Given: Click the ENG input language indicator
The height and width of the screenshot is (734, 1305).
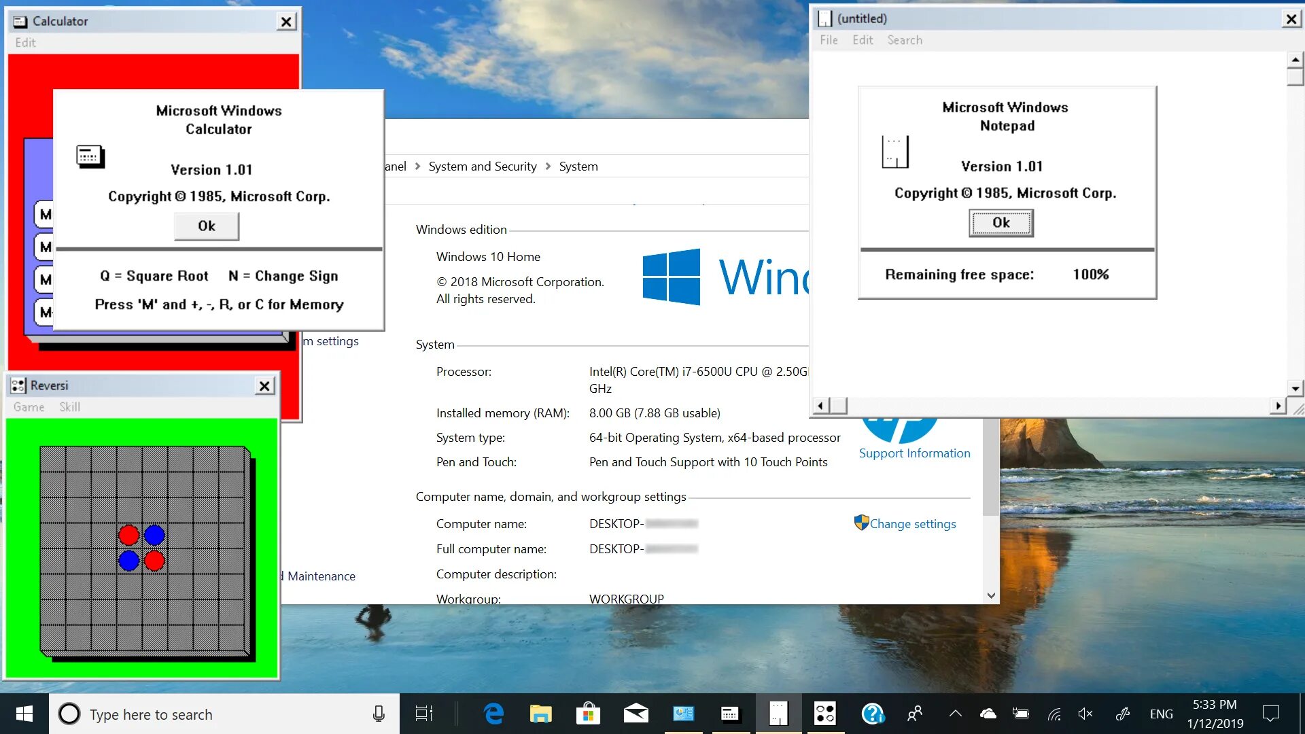Looking at the screenshot, I should point(1161,714).
